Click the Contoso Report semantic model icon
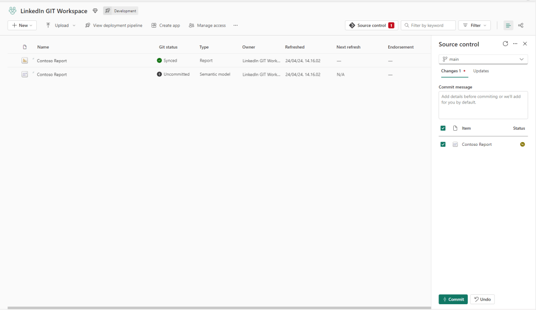 point(24,74)
